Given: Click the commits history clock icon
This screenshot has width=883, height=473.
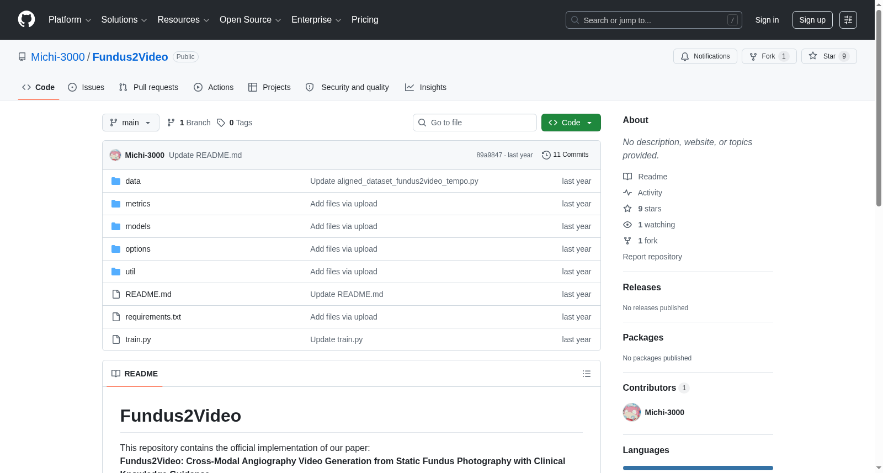Looking at the screenshot, I should [546, 155].
